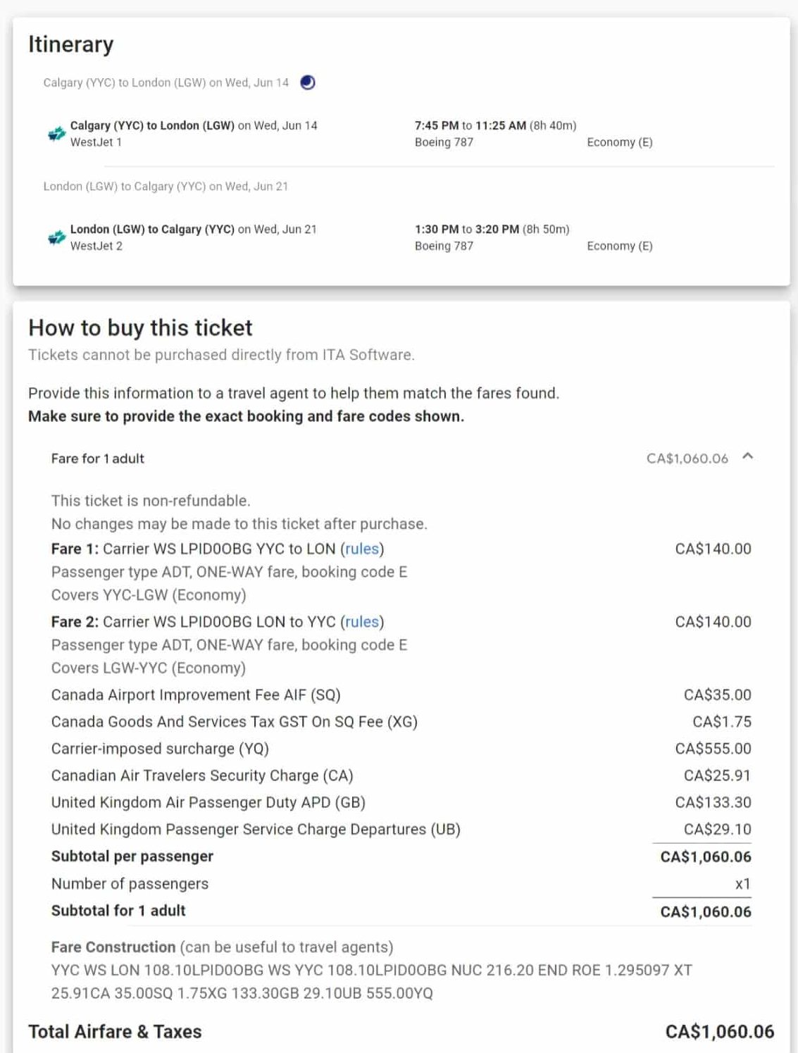The image size is (798, 1053).
Task: Open the rules link for Fare 2
Action: click(x=362, y=622)
